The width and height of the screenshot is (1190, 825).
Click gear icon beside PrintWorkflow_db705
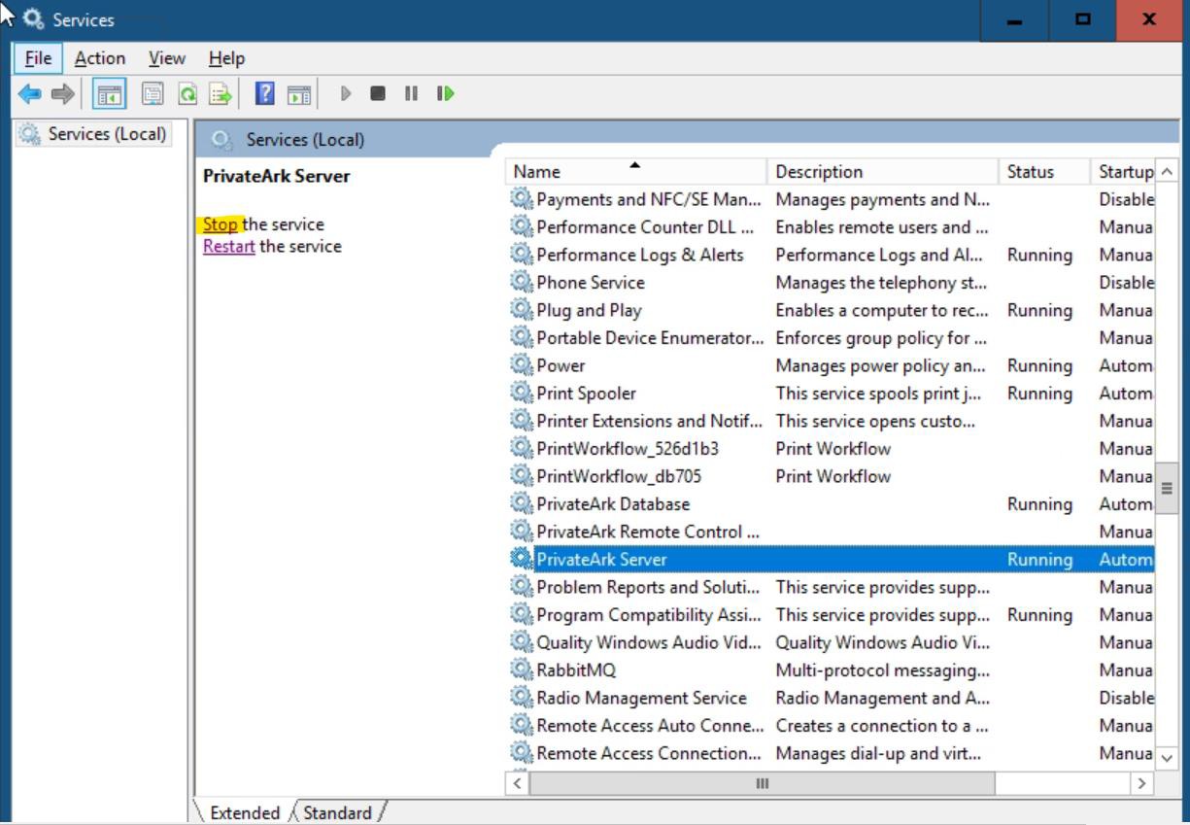(x=522, y=476)
